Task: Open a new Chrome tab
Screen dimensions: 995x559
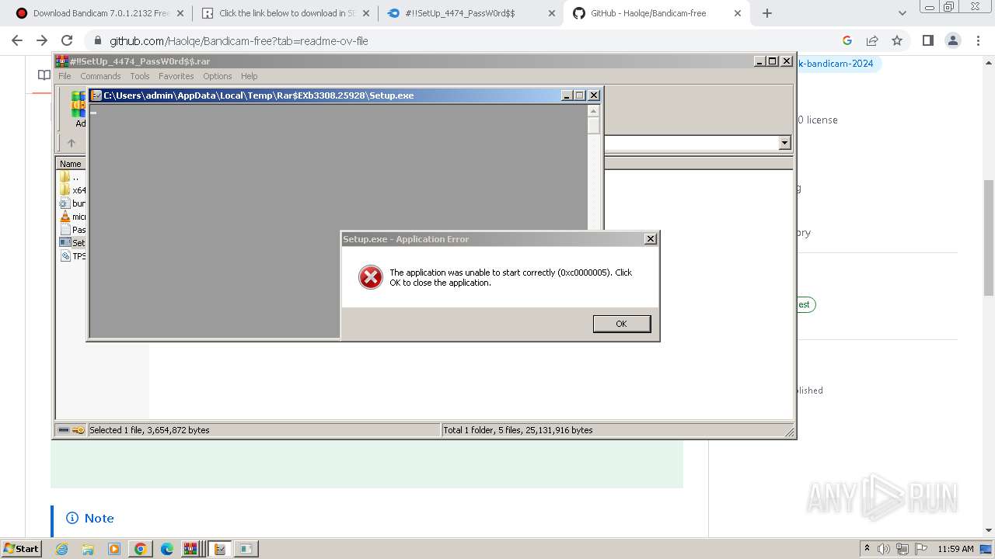Action: click(x=767, y=13)
